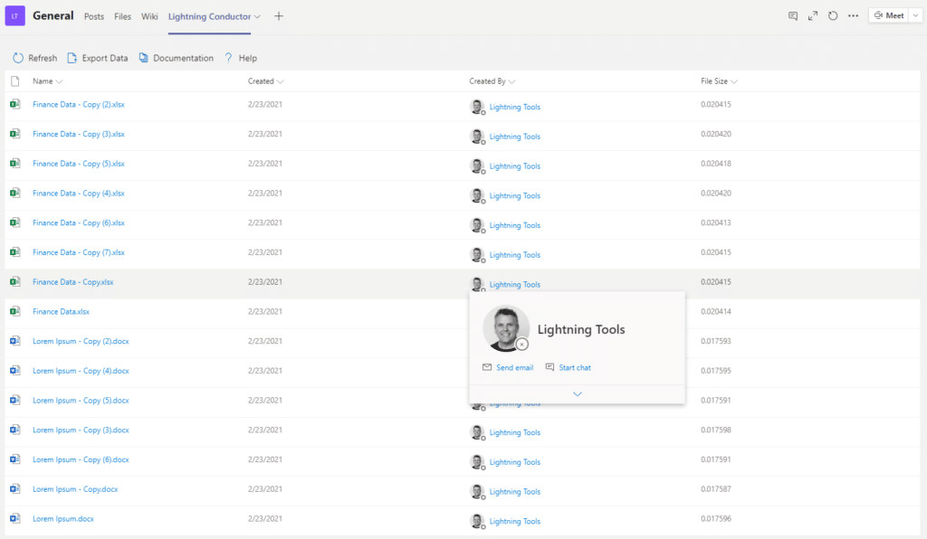Switch to the Posts tab

[x=94, y=16]
